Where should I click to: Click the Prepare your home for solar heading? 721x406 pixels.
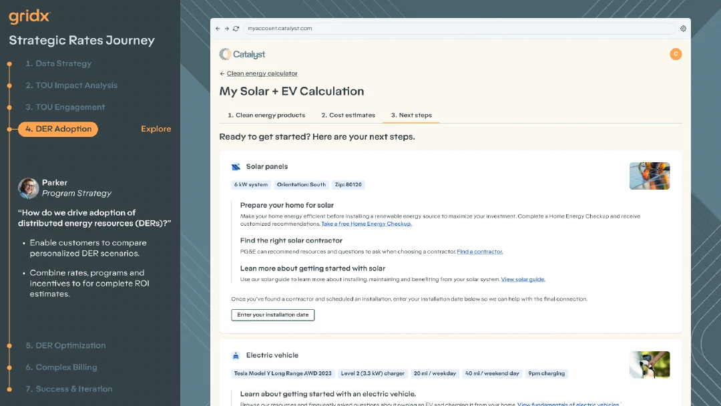point(287,206)
